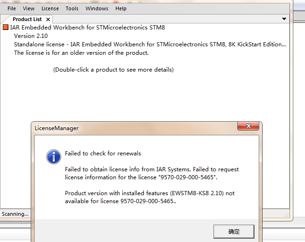The height and width of the screenshot is (242, 305).
Task: Click 'Failed to check for renewals' message
Action: (x=103, y=154)
